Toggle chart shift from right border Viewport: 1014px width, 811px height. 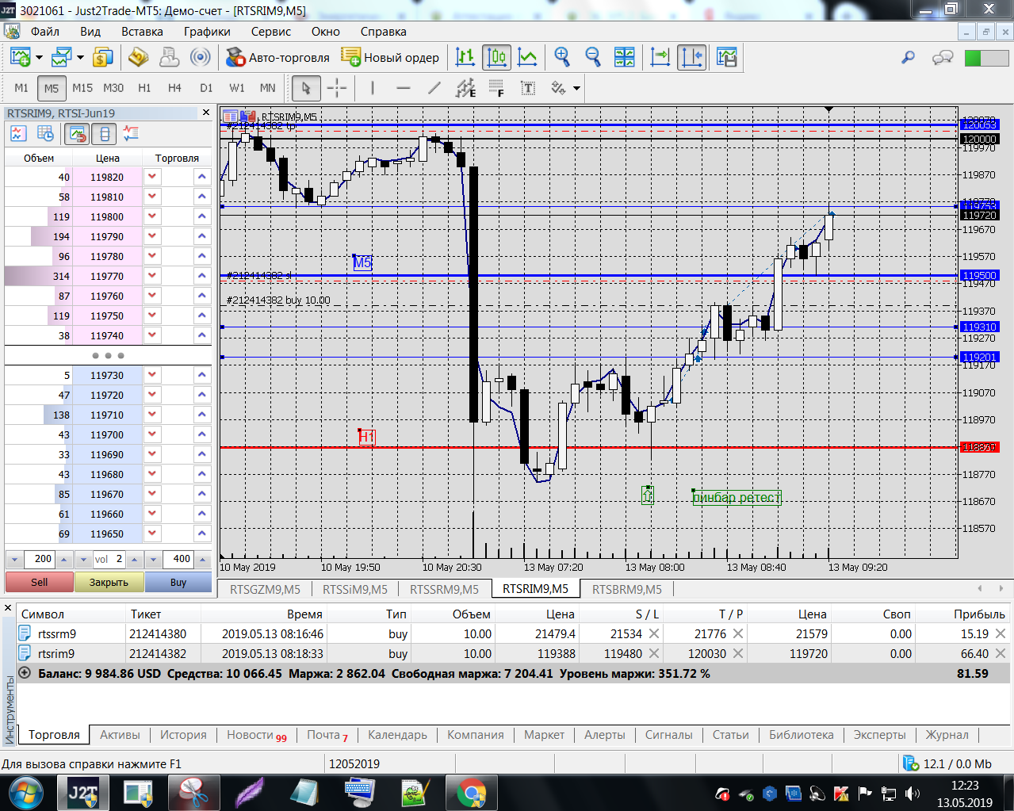click(692, 57)
